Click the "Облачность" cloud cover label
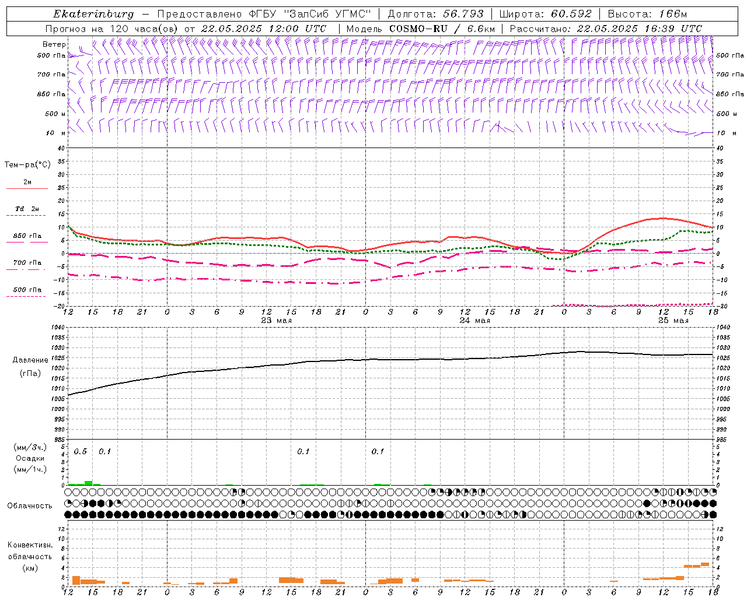747x597 pixels. [30, 505]
